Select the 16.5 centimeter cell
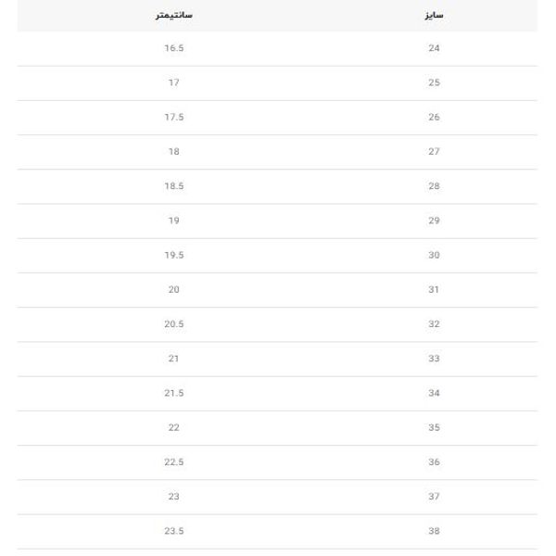 pos(173,48)
